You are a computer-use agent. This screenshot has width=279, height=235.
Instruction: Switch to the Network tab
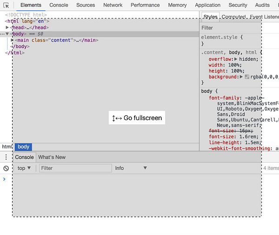(113, 5)
